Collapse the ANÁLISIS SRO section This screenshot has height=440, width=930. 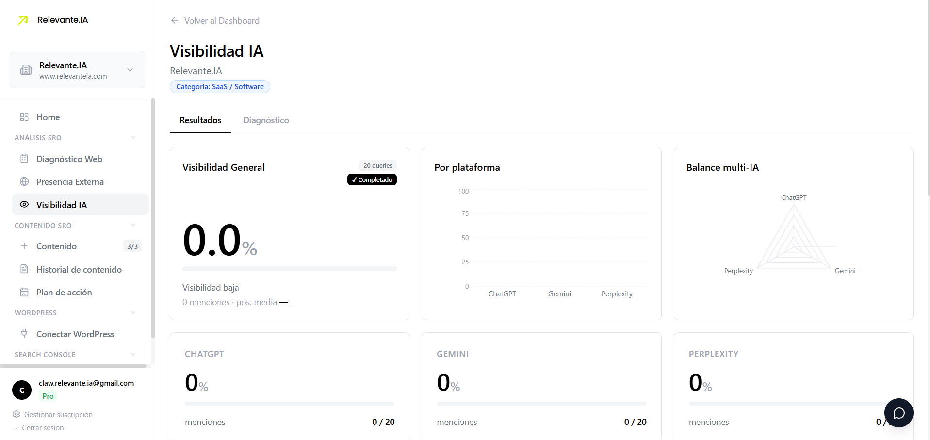133,138
